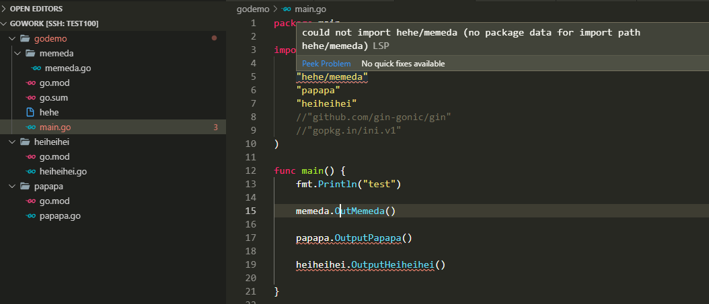This screenshot has width=709, height=304.
Task: Click the memeda folder icon
Action: coord(30,53)
